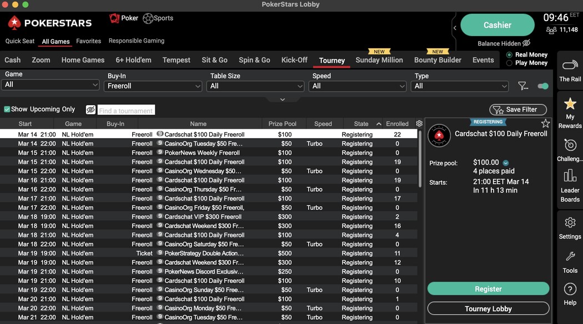Select the Real Money radio button

pos(509,54)
